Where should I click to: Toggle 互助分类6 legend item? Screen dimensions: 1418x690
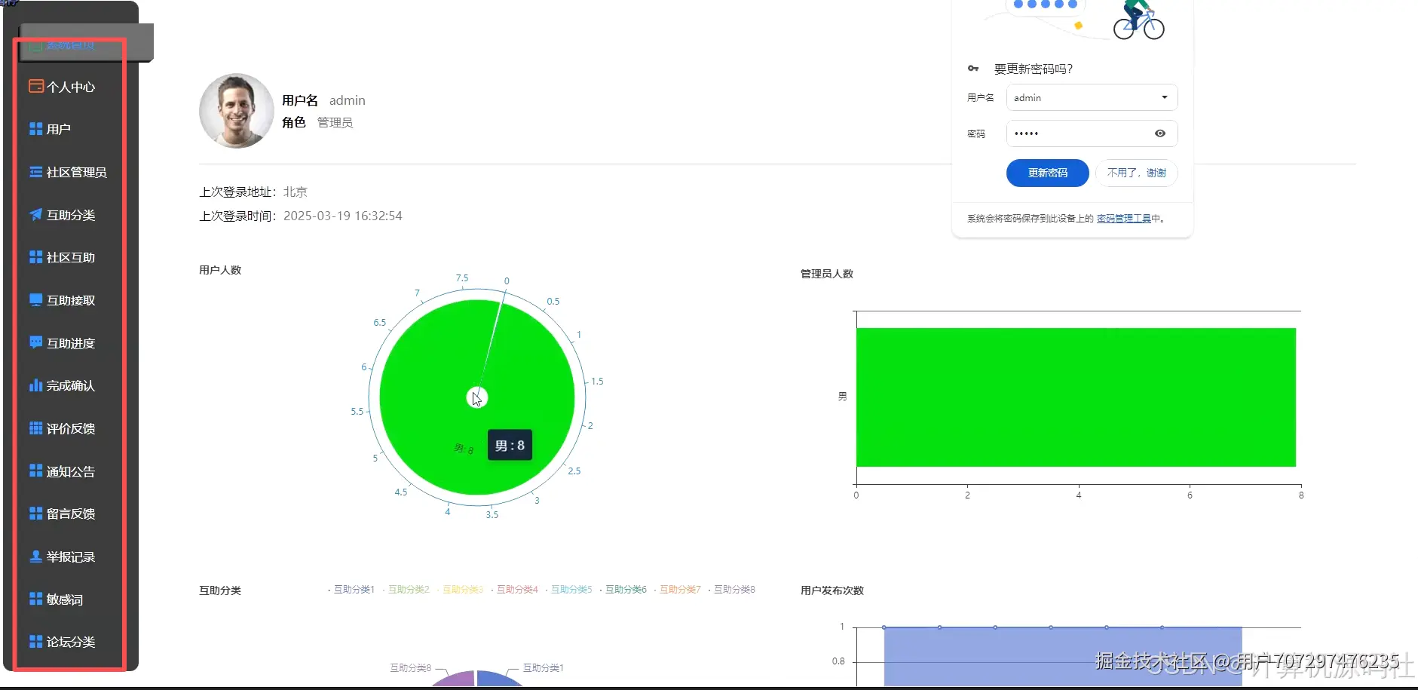(x=623, y=590)
